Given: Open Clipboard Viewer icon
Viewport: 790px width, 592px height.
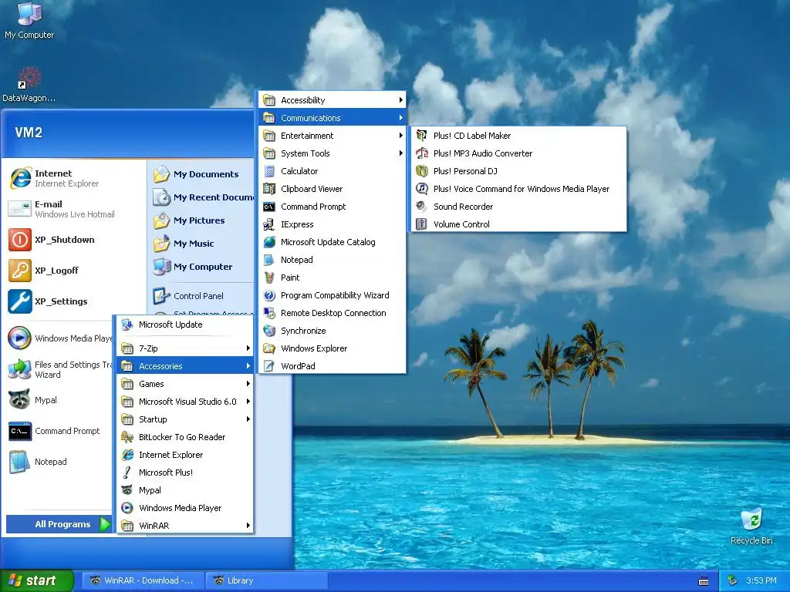Looking at the screenshot, I should [269, 189].
